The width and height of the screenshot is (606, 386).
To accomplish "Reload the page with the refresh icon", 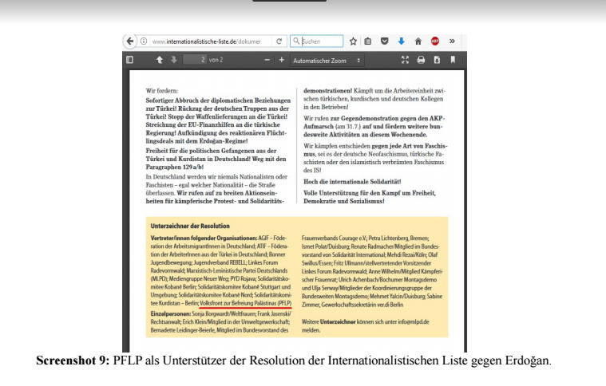I will (x=279, y=41).
